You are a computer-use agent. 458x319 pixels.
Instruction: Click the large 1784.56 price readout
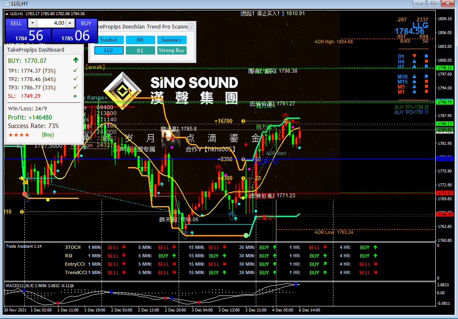[409, 31]
